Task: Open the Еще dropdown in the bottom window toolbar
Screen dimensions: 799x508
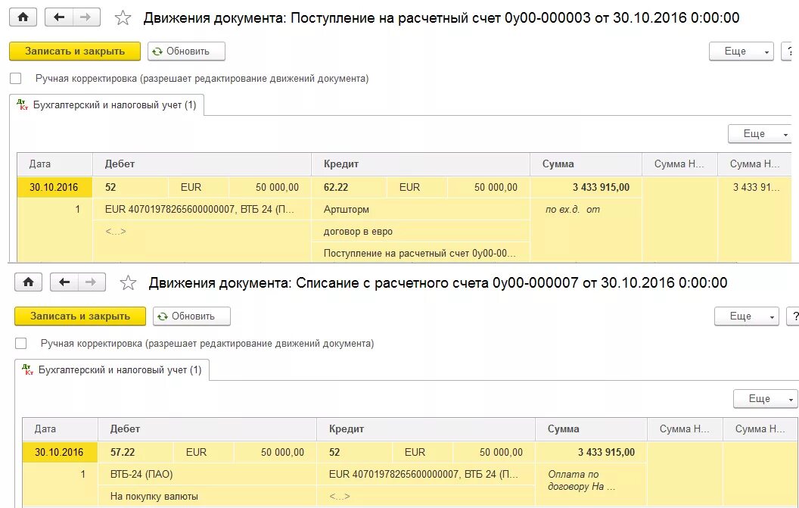Action: coord(746,316)
